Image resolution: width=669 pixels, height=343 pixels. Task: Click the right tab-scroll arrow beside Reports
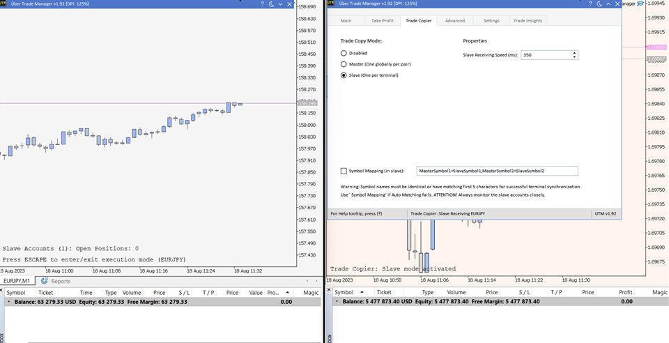(315, 281)
